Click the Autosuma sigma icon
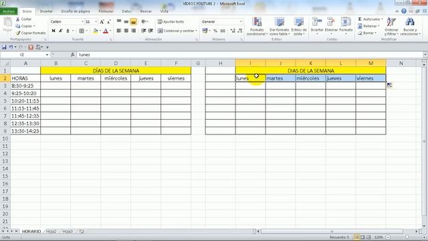This screenshot has width=428, height=241. (x=360, y=19)
